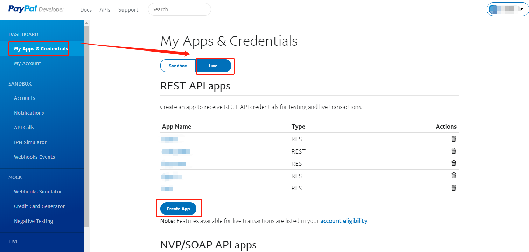Open Credit Card Generator in sidebar
The height and width of the screenshot is (252, 529).
coord(39,206)
